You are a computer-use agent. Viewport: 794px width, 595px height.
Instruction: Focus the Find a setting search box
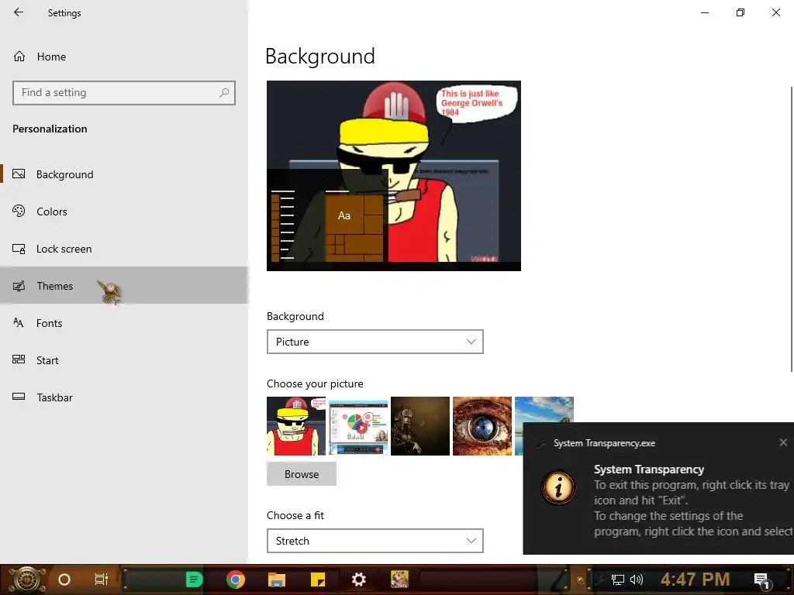coord(124,93)
